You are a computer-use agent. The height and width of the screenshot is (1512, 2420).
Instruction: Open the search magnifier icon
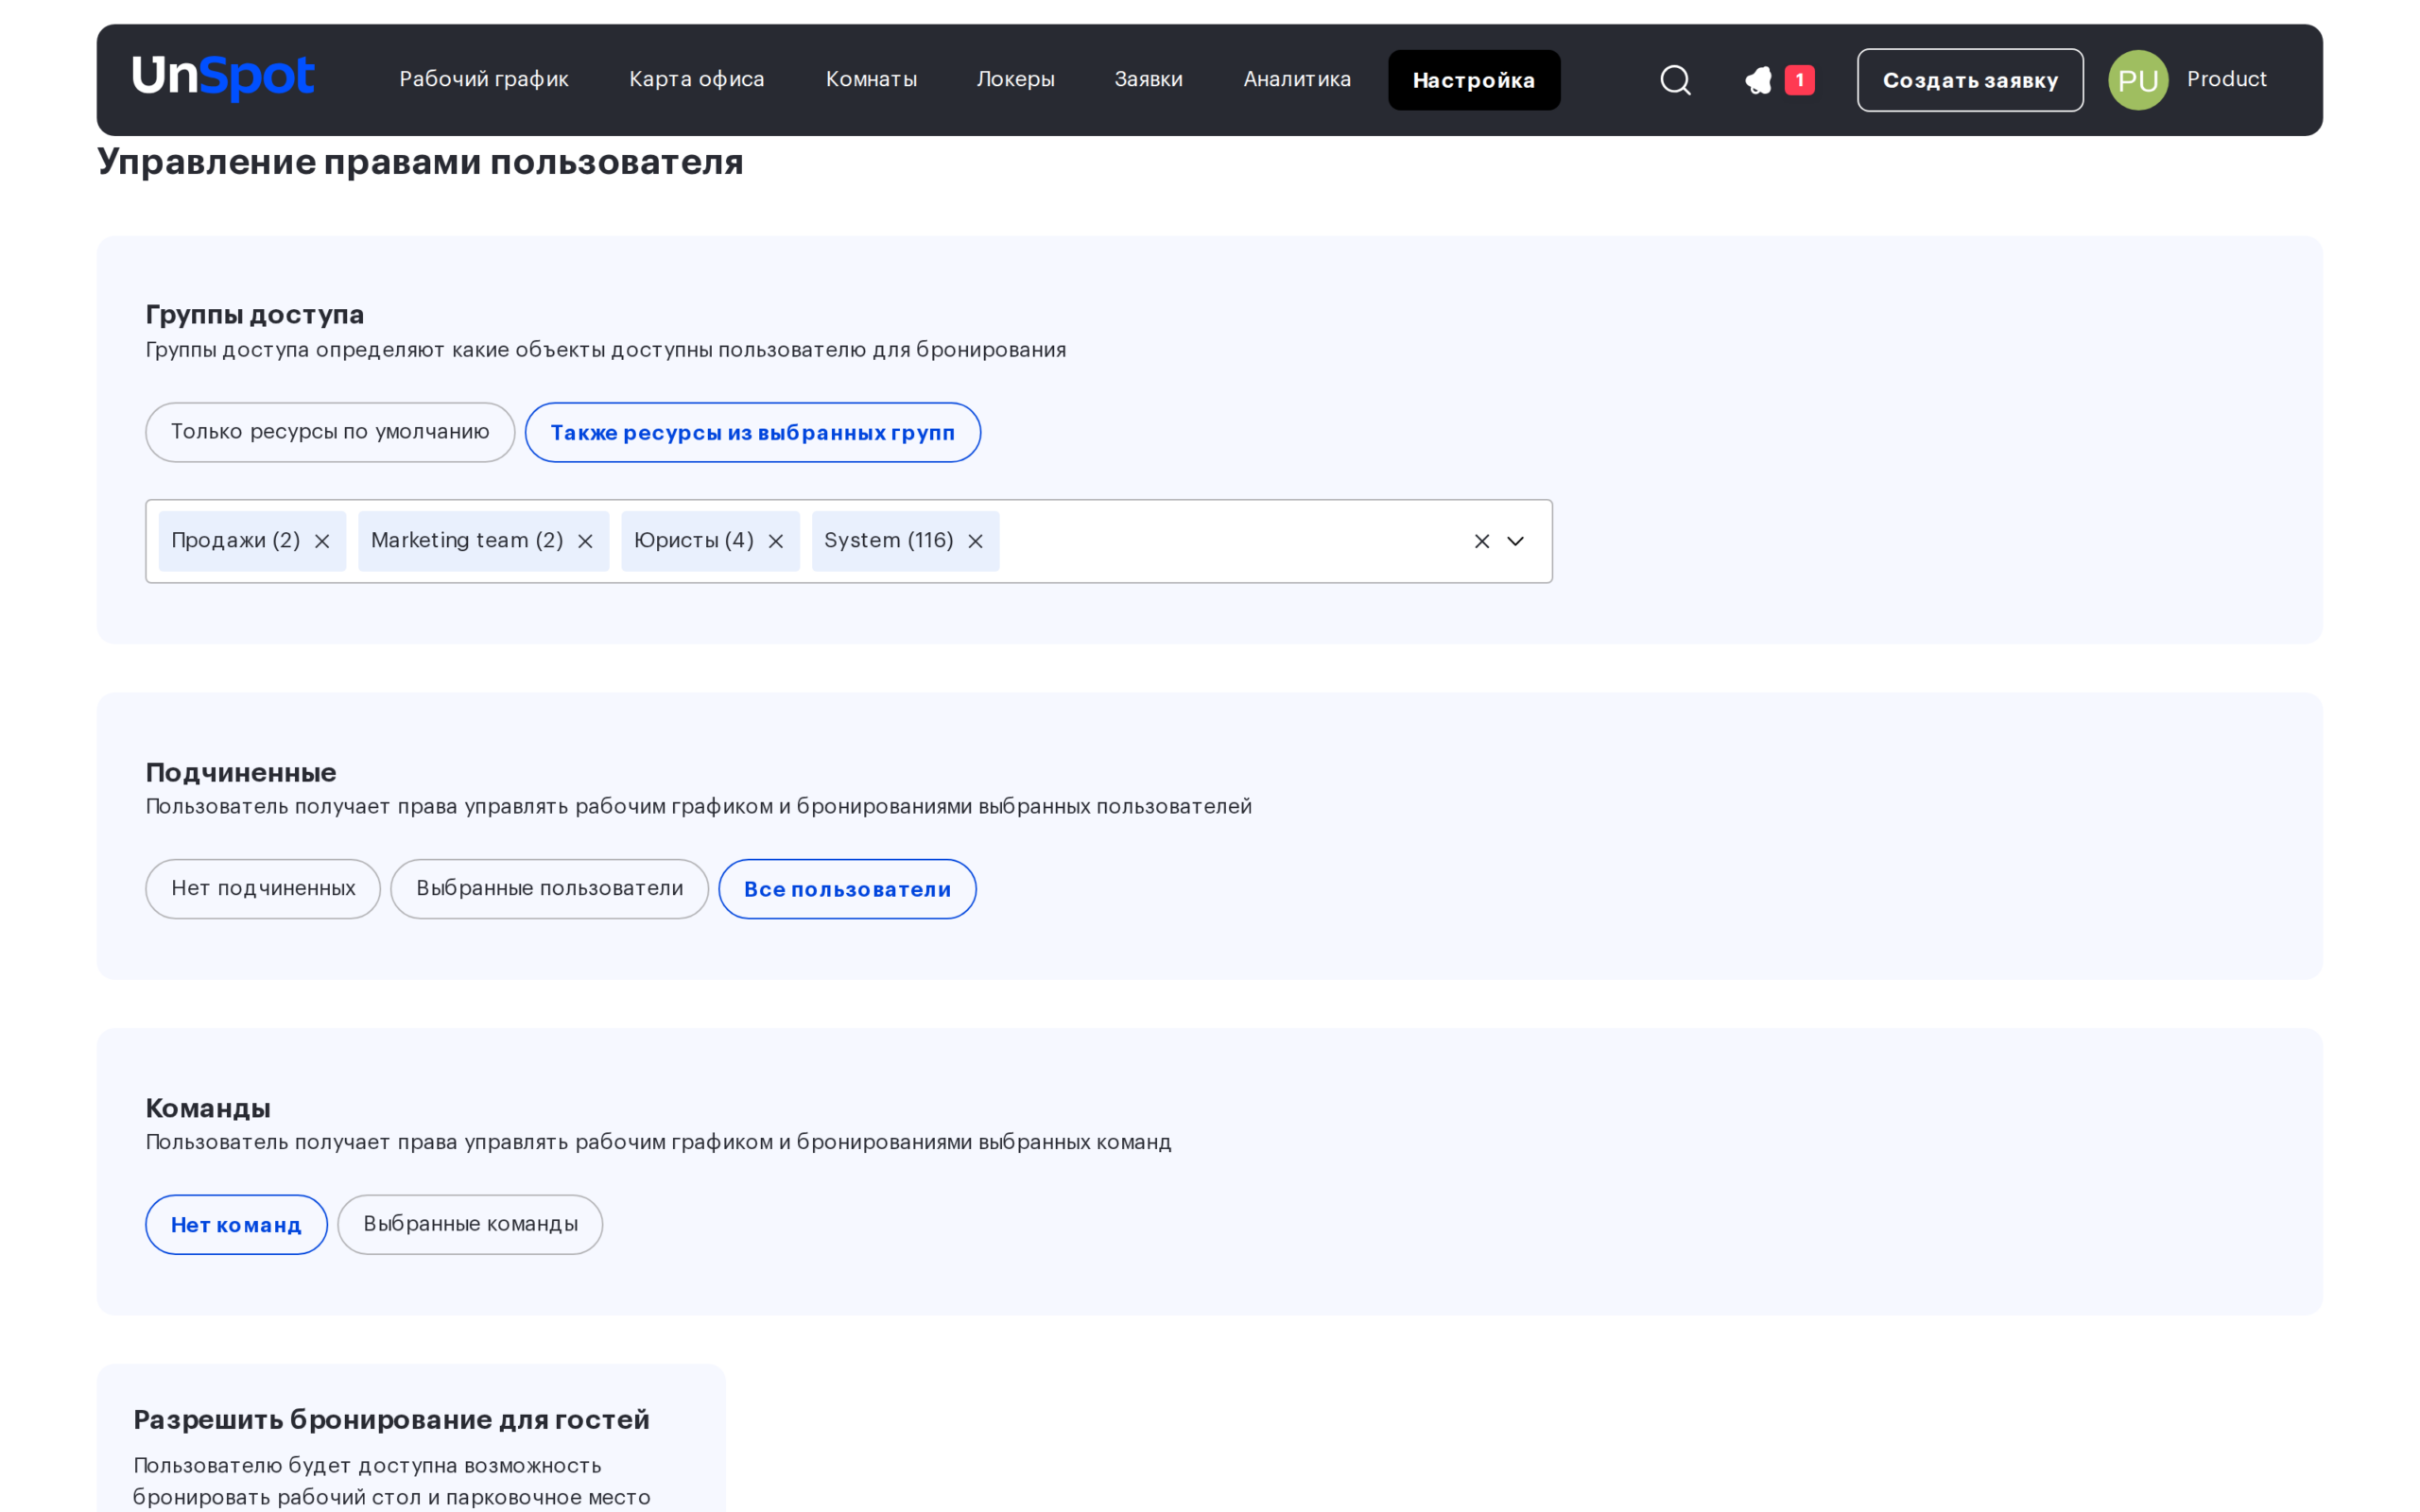coord(1675,80)
